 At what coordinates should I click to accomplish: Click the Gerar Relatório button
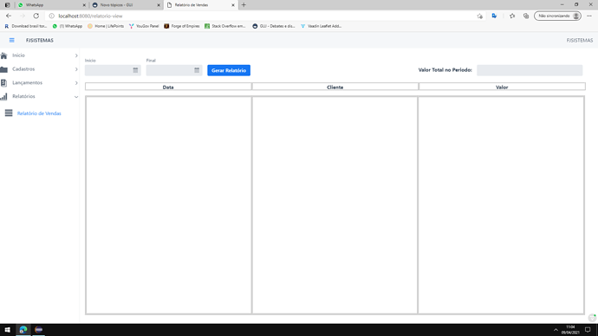point(229,70)
